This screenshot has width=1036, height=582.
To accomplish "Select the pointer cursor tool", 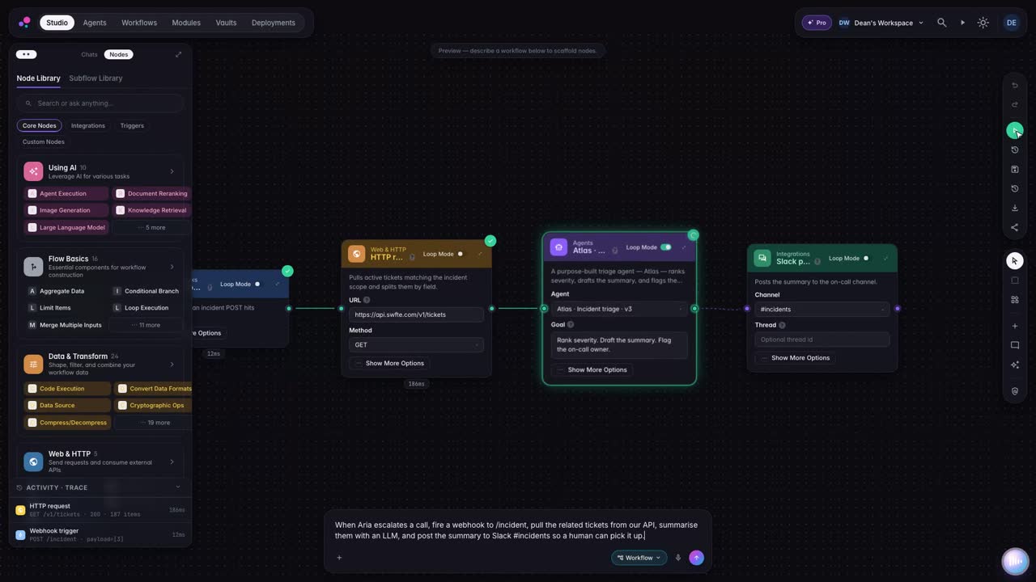I will [x=1015, y=260].
